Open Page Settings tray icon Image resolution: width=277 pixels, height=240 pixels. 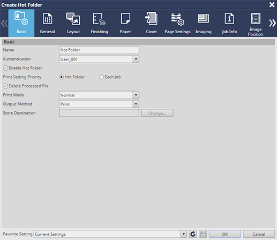(x=177, y=19)
